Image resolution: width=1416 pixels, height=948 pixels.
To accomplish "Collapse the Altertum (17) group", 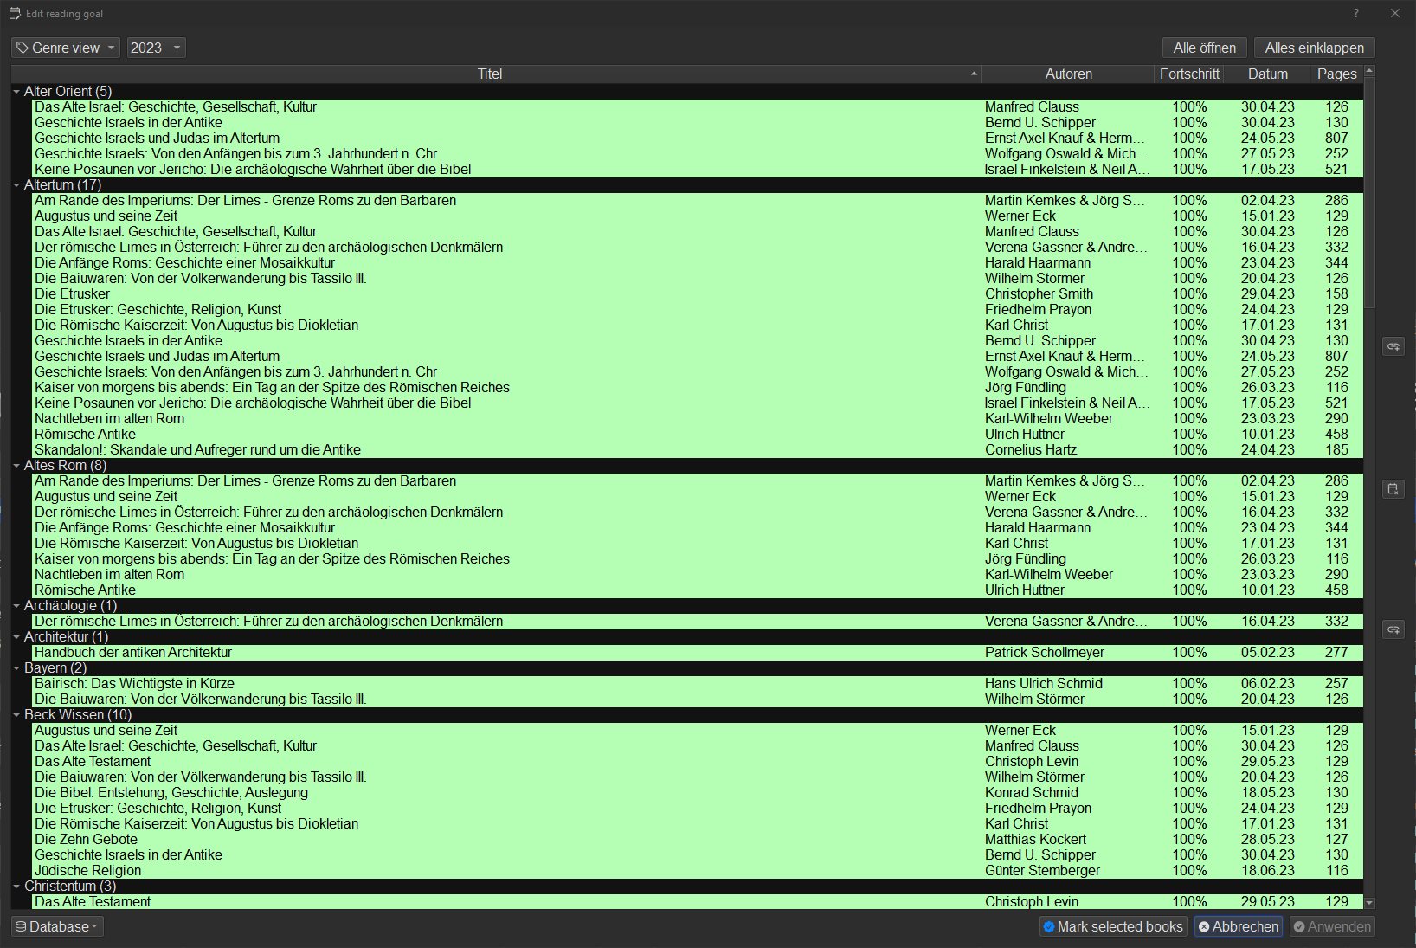I will [16, 184].
